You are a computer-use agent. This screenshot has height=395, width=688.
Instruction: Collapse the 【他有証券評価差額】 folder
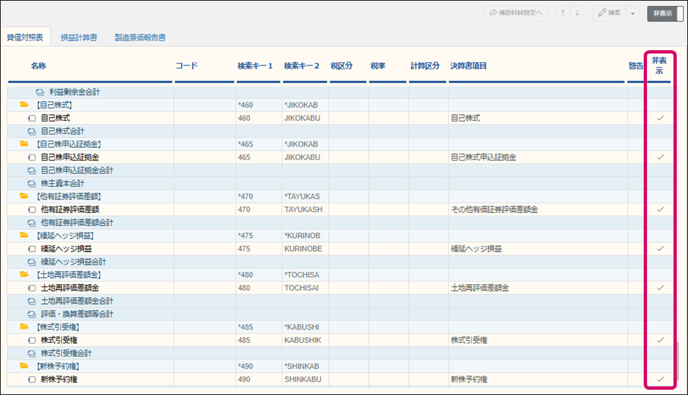click(x=24, y=196)
